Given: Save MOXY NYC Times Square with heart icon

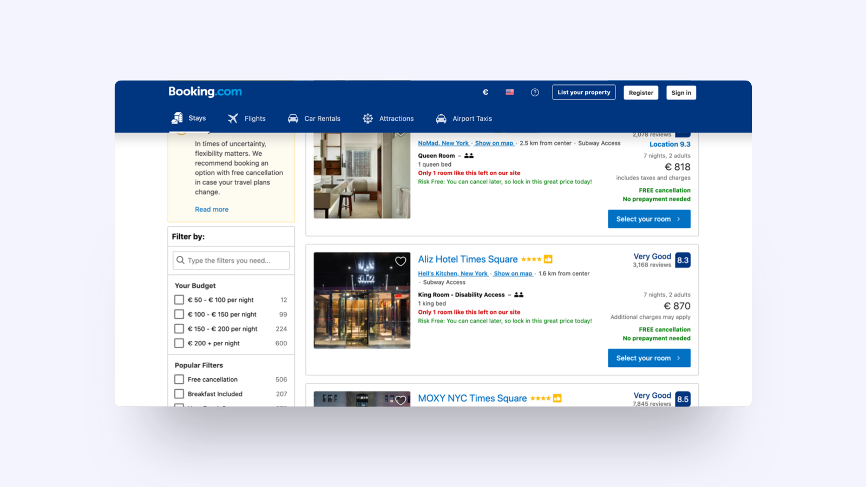Looking at the screenshot, I should [x=401, y=400].
